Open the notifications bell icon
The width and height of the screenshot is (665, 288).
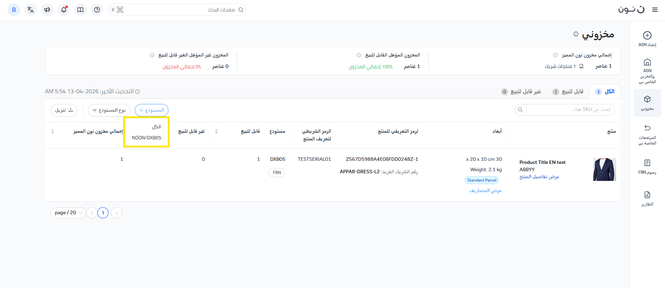click(64, 10)
